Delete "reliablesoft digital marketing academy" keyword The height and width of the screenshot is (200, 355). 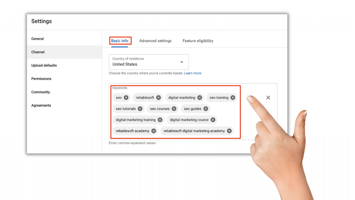pyautogui.click(x=230, y=131)
